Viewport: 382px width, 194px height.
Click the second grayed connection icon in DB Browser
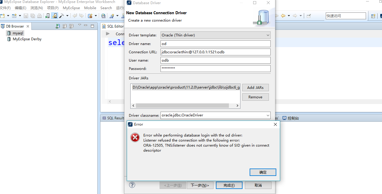[x=71, y=26]
